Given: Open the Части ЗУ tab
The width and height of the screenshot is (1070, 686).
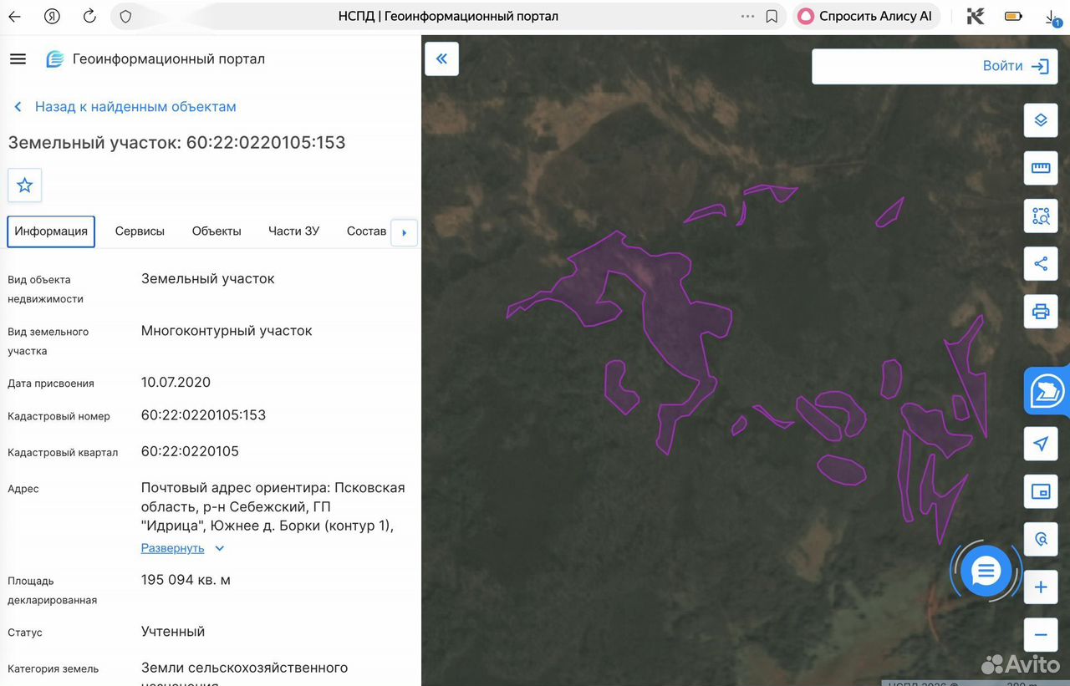Looking at the screenshot, I should (x=293, y=231).
